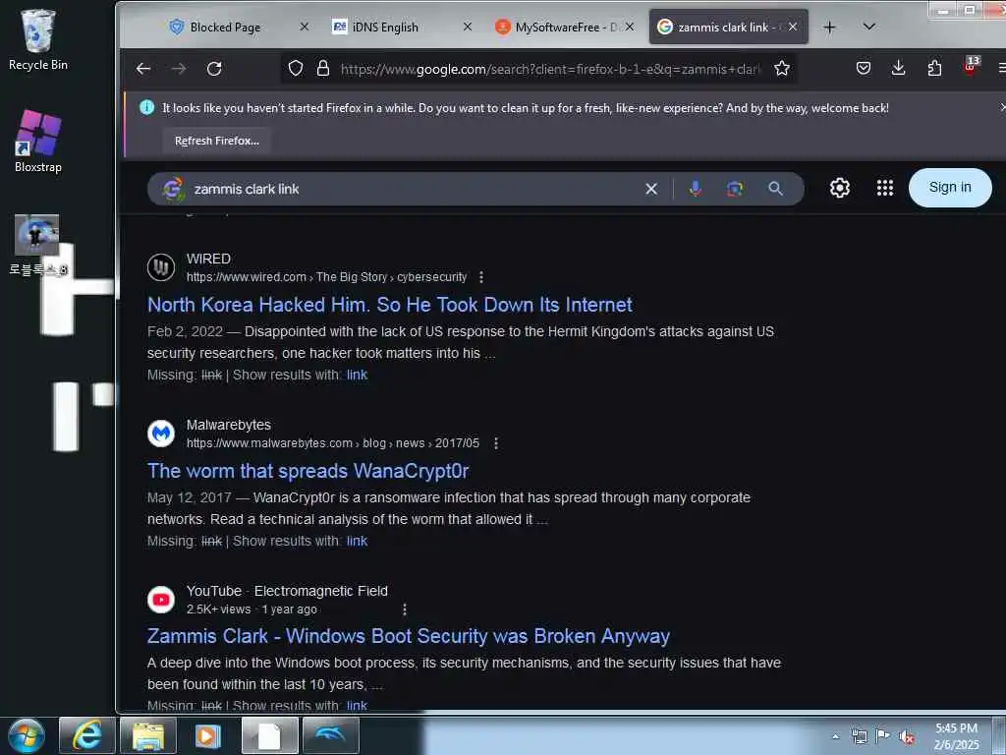Open more options for the YouTube result
The height and width of the screenshot is (755, 1006).
[x=404, y=610]
